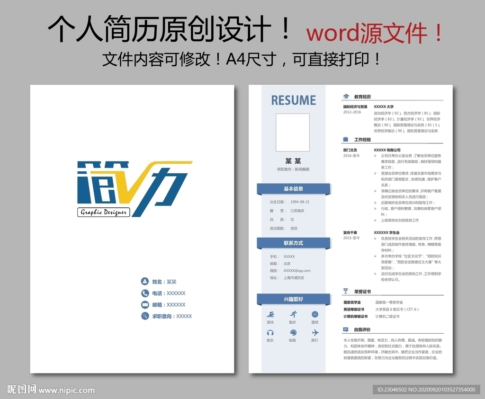This screenshot has height=399, width=485.
Task: Click the 2012-2016 date range
Action: [x=352, y=112]
